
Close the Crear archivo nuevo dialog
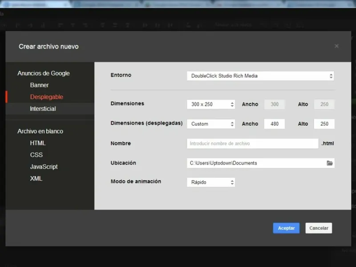tap(336, 46)
